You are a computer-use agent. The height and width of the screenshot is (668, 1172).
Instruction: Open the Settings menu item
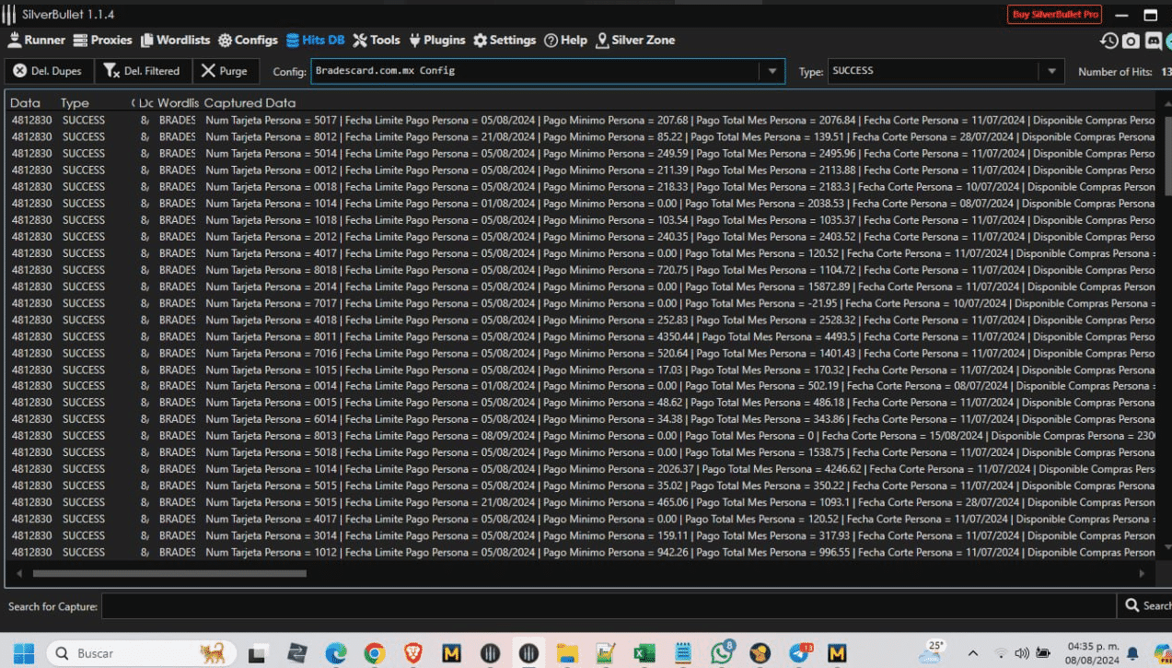tap(505, 41)
